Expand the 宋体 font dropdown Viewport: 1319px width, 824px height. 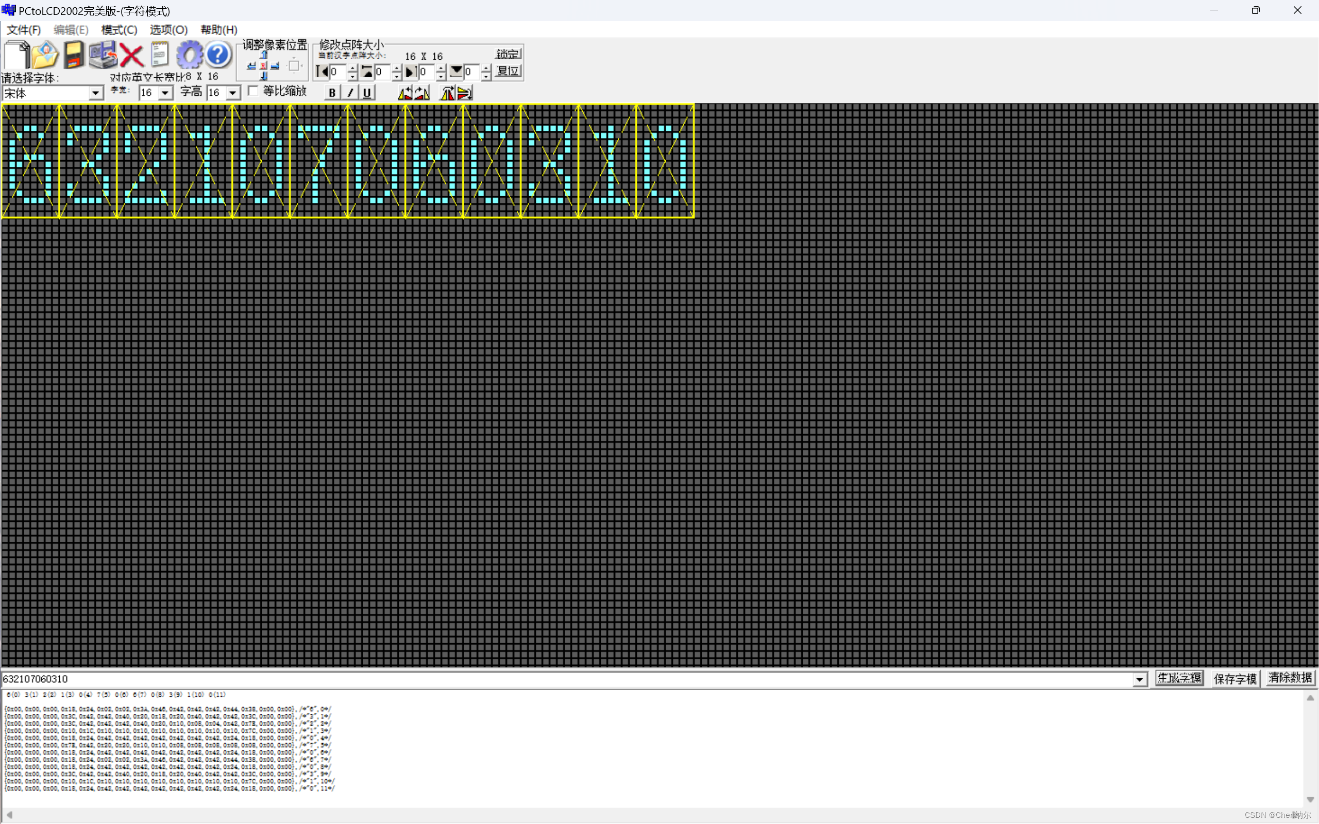point(96,93)
